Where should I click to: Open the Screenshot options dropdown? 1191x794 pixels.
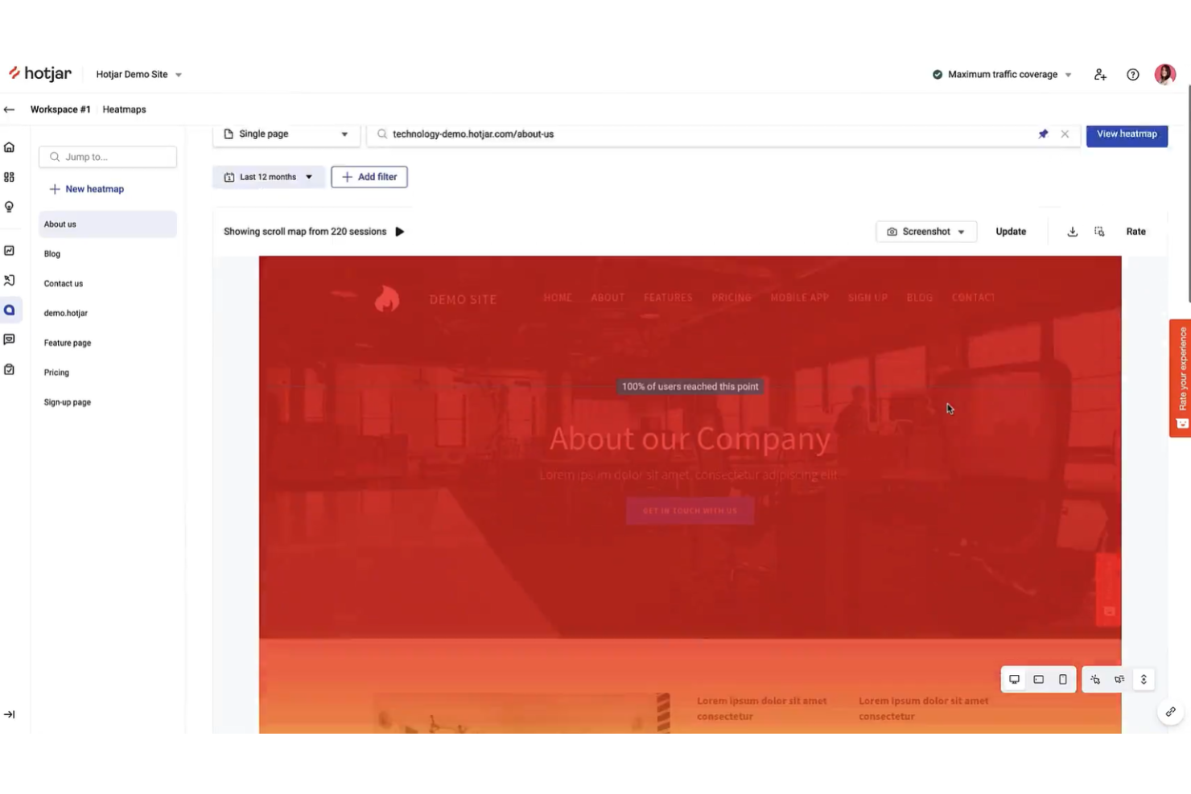coord(925,231)
